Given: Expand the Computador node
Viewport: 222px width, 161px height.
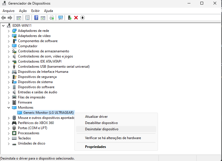Looking at the screenshot, I should [9, 46].
